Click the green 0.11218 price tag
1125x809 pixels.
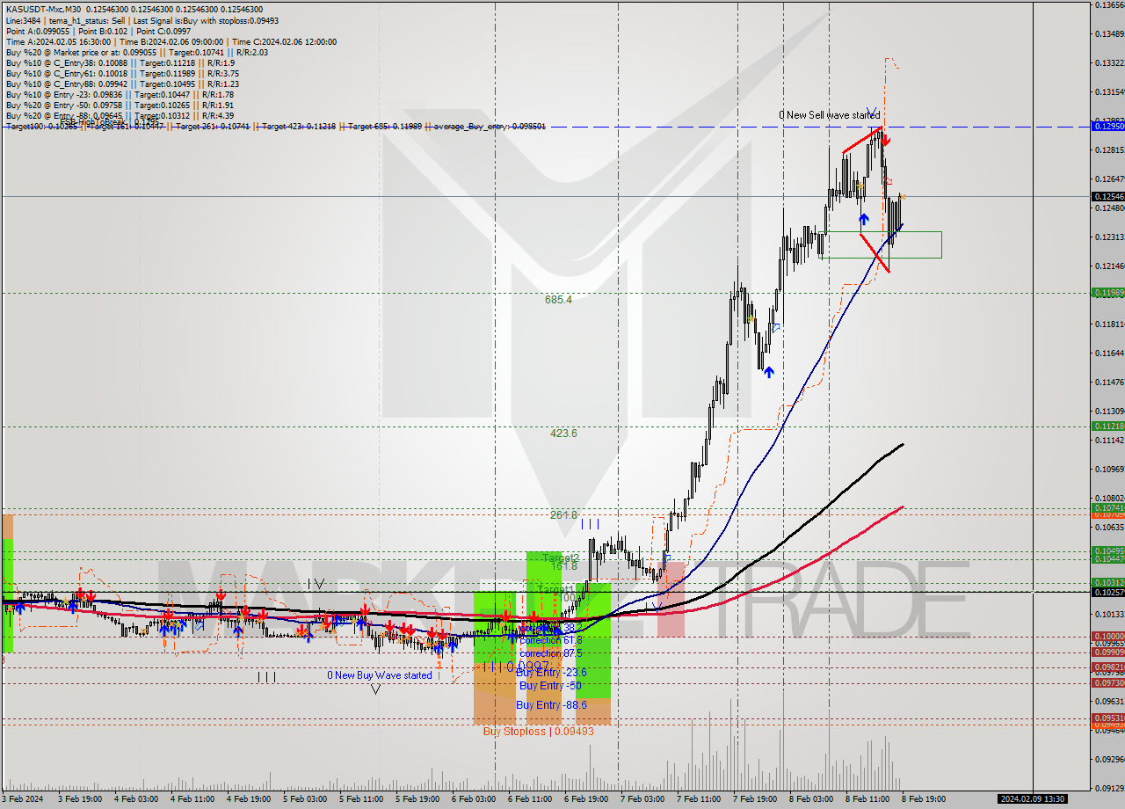pyautogui.click(x=1107, y=426)
